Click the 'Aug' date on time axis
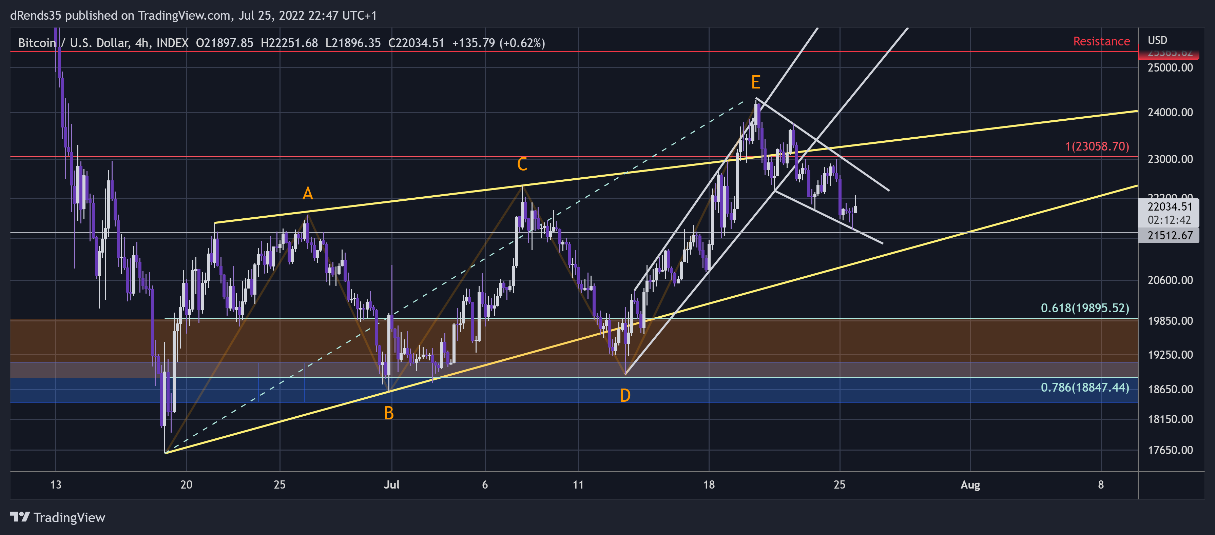1215x535 pixels. (x=970, y=484)
